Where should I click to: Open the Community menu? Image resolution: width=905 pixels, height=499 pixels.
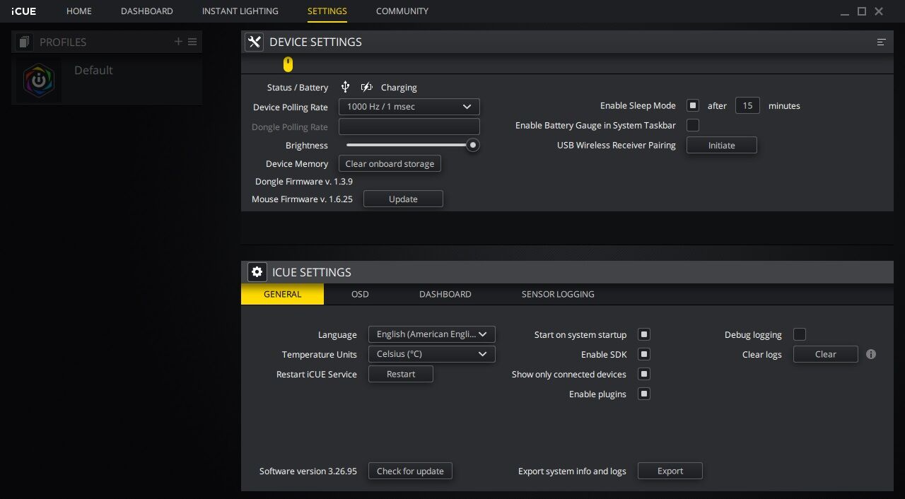click(x=402, y=11)
